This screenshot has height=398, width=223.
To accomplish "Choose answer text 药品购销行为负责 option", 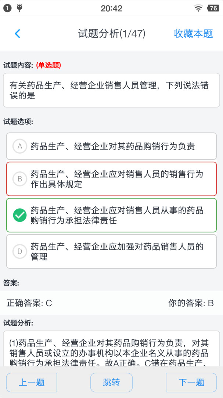I will click(112, 146).
